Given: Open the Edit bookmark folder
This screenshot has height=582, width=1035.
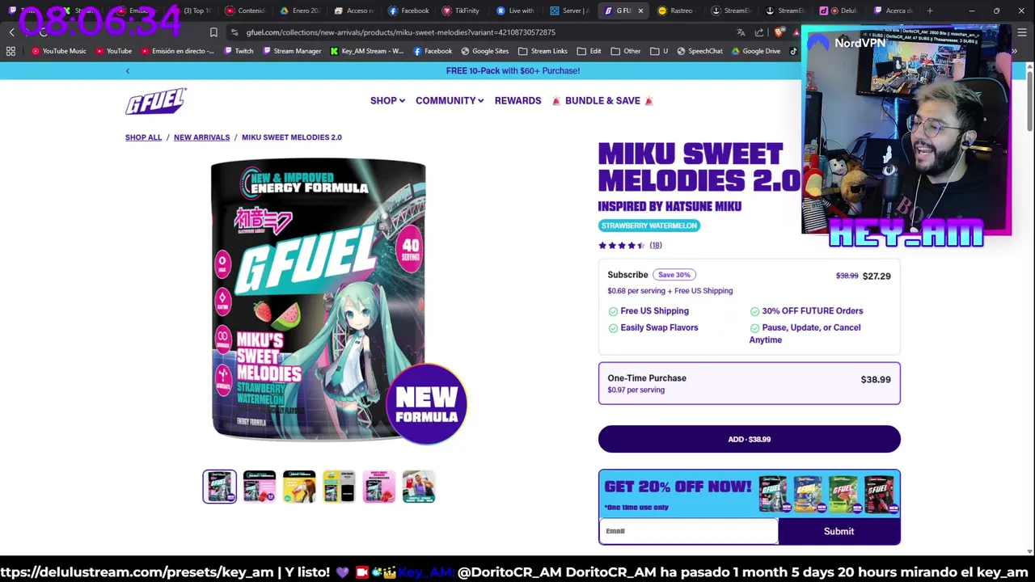Looking at the screenshot, I should [589, 51].
